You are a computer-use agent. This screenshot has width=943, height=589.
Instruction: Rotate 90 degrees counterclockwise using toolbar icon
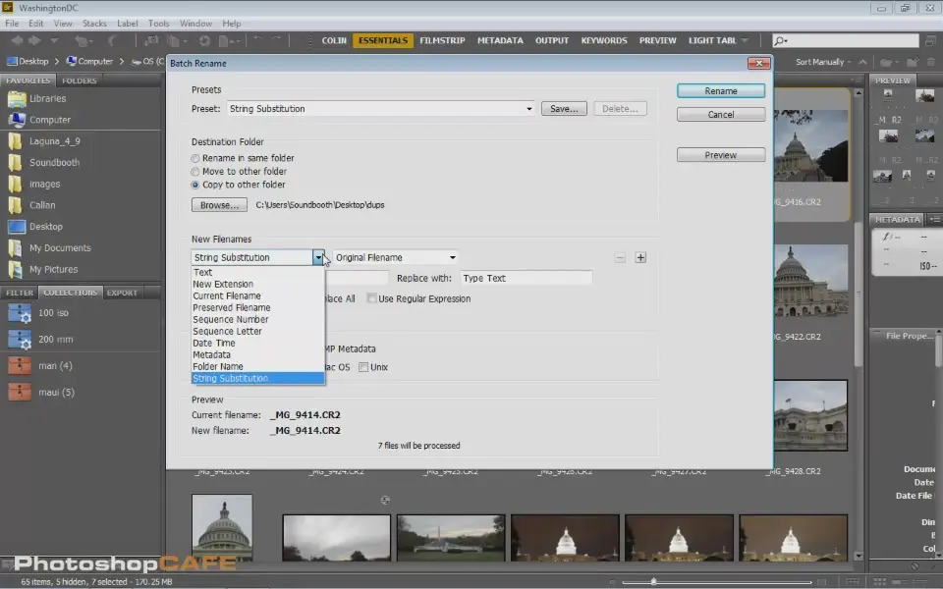click(x=258, y=39)
